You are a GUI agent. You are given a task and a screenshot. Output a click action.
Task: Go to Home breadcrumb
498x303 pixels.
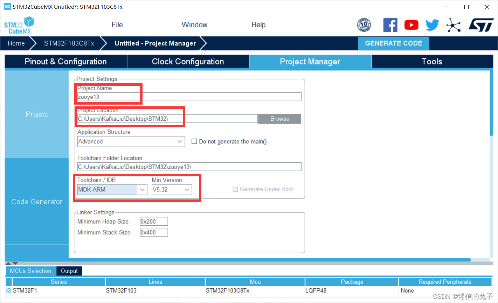click(16, 43)
